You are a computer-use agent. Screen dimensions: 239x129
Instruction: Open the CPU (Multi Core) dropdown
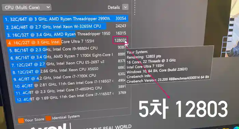[x=27, y=7]
